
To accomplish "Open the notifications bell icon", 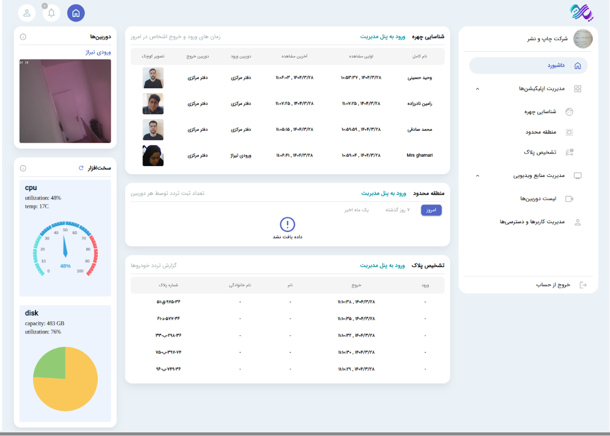I will [51, 13].
